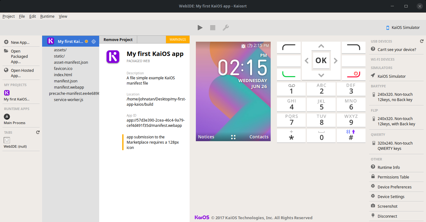Click Remove Project button

118,39
